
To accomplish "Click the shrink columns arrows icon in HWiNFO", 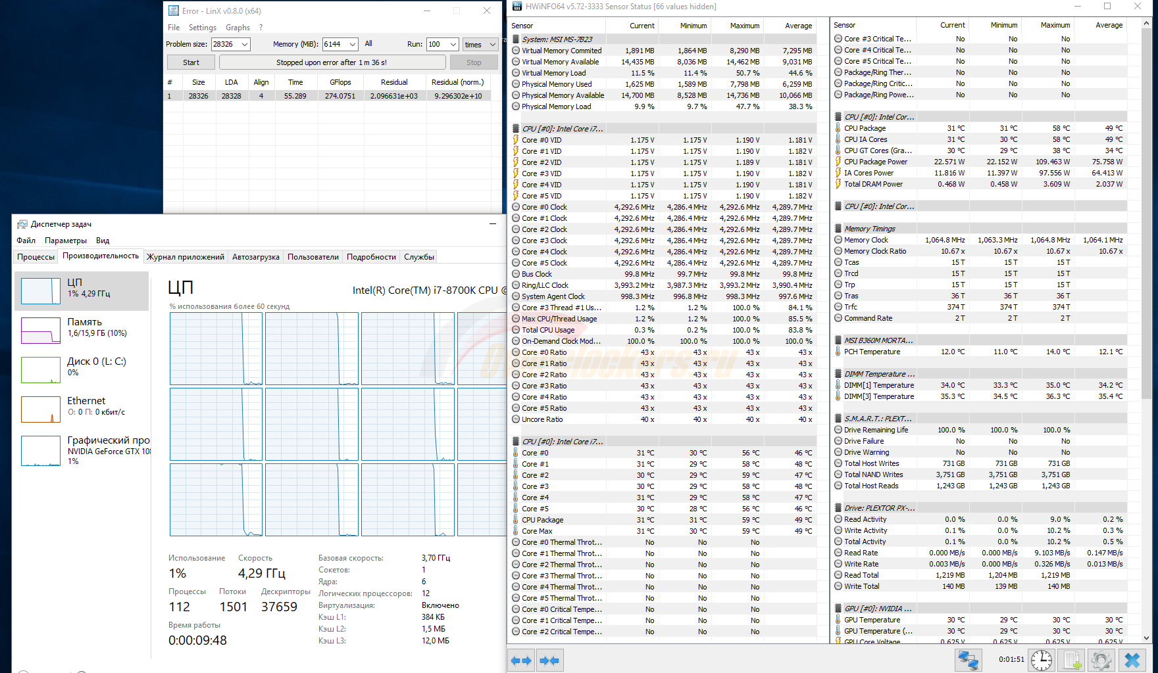I will tap(549, 661).
